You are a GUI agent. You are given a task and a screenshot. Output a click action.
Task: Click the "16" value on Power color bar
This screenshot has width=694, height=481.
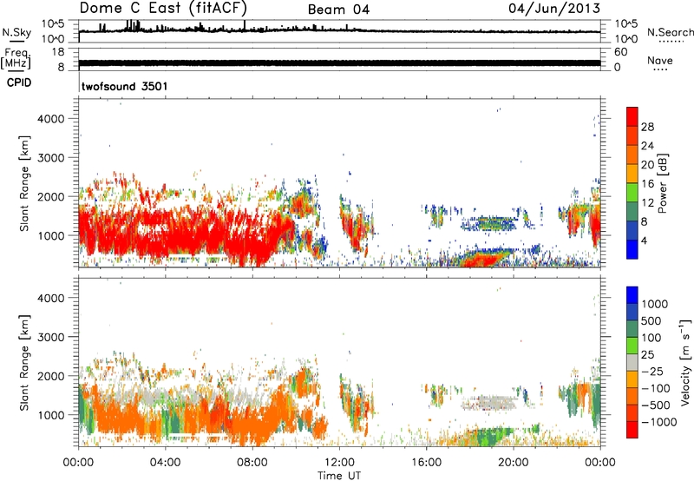647,184
